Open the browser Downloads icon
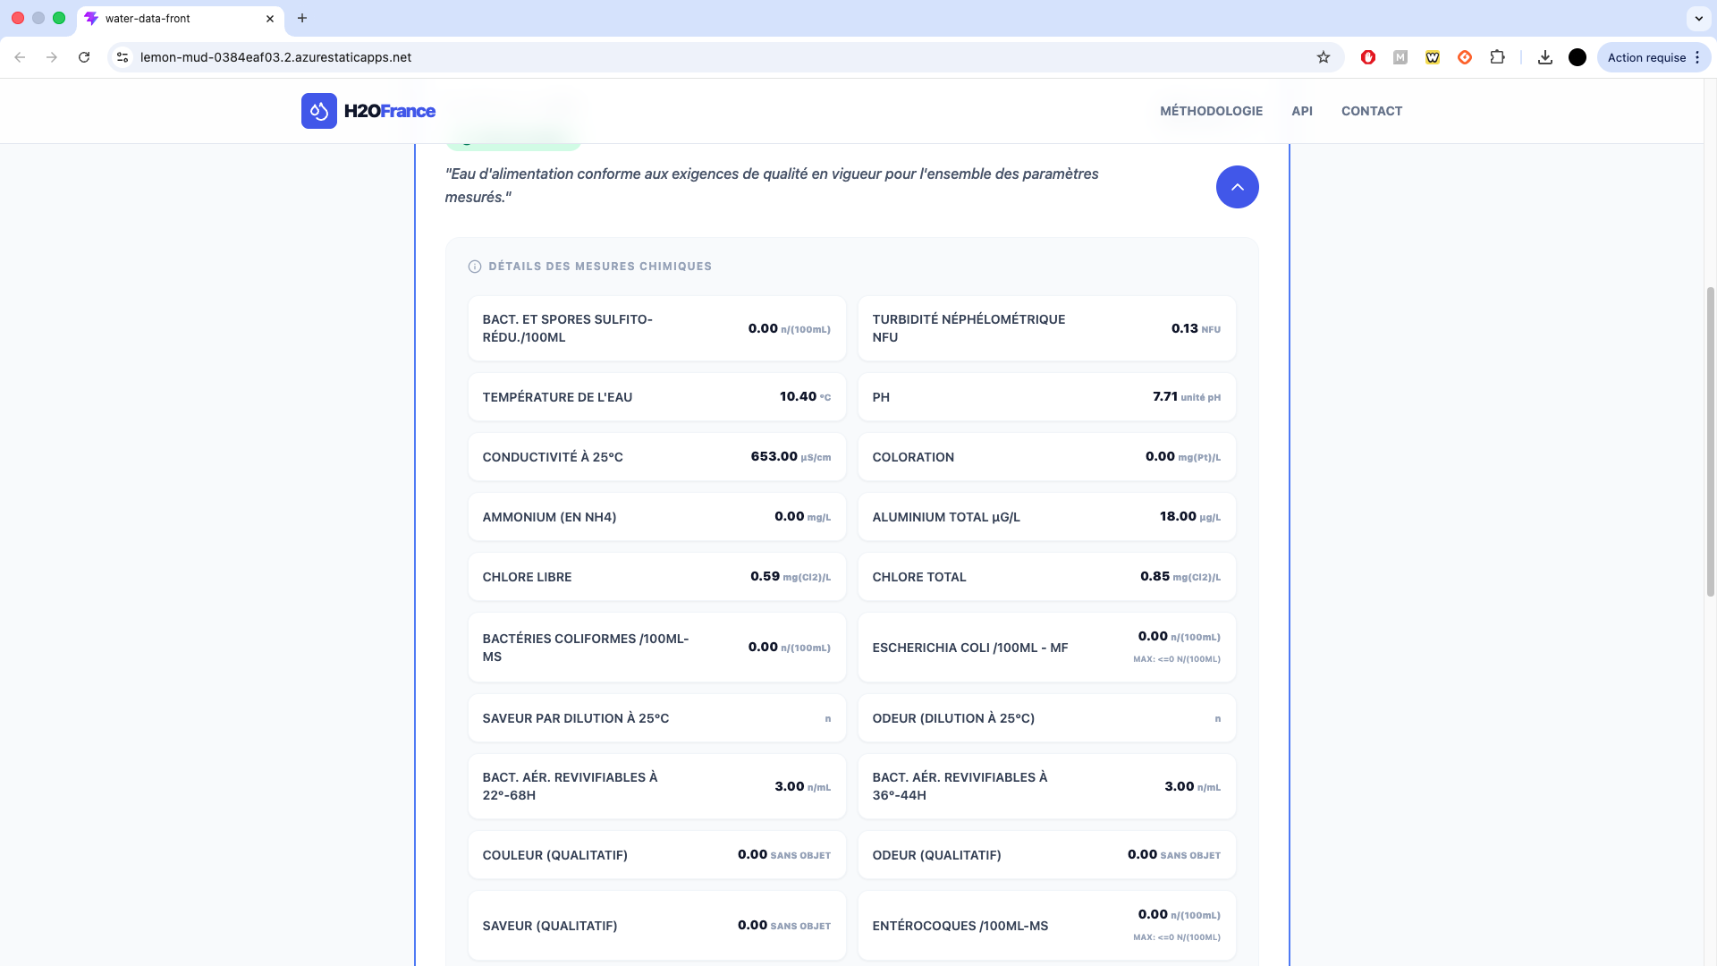 [1544, 57]
